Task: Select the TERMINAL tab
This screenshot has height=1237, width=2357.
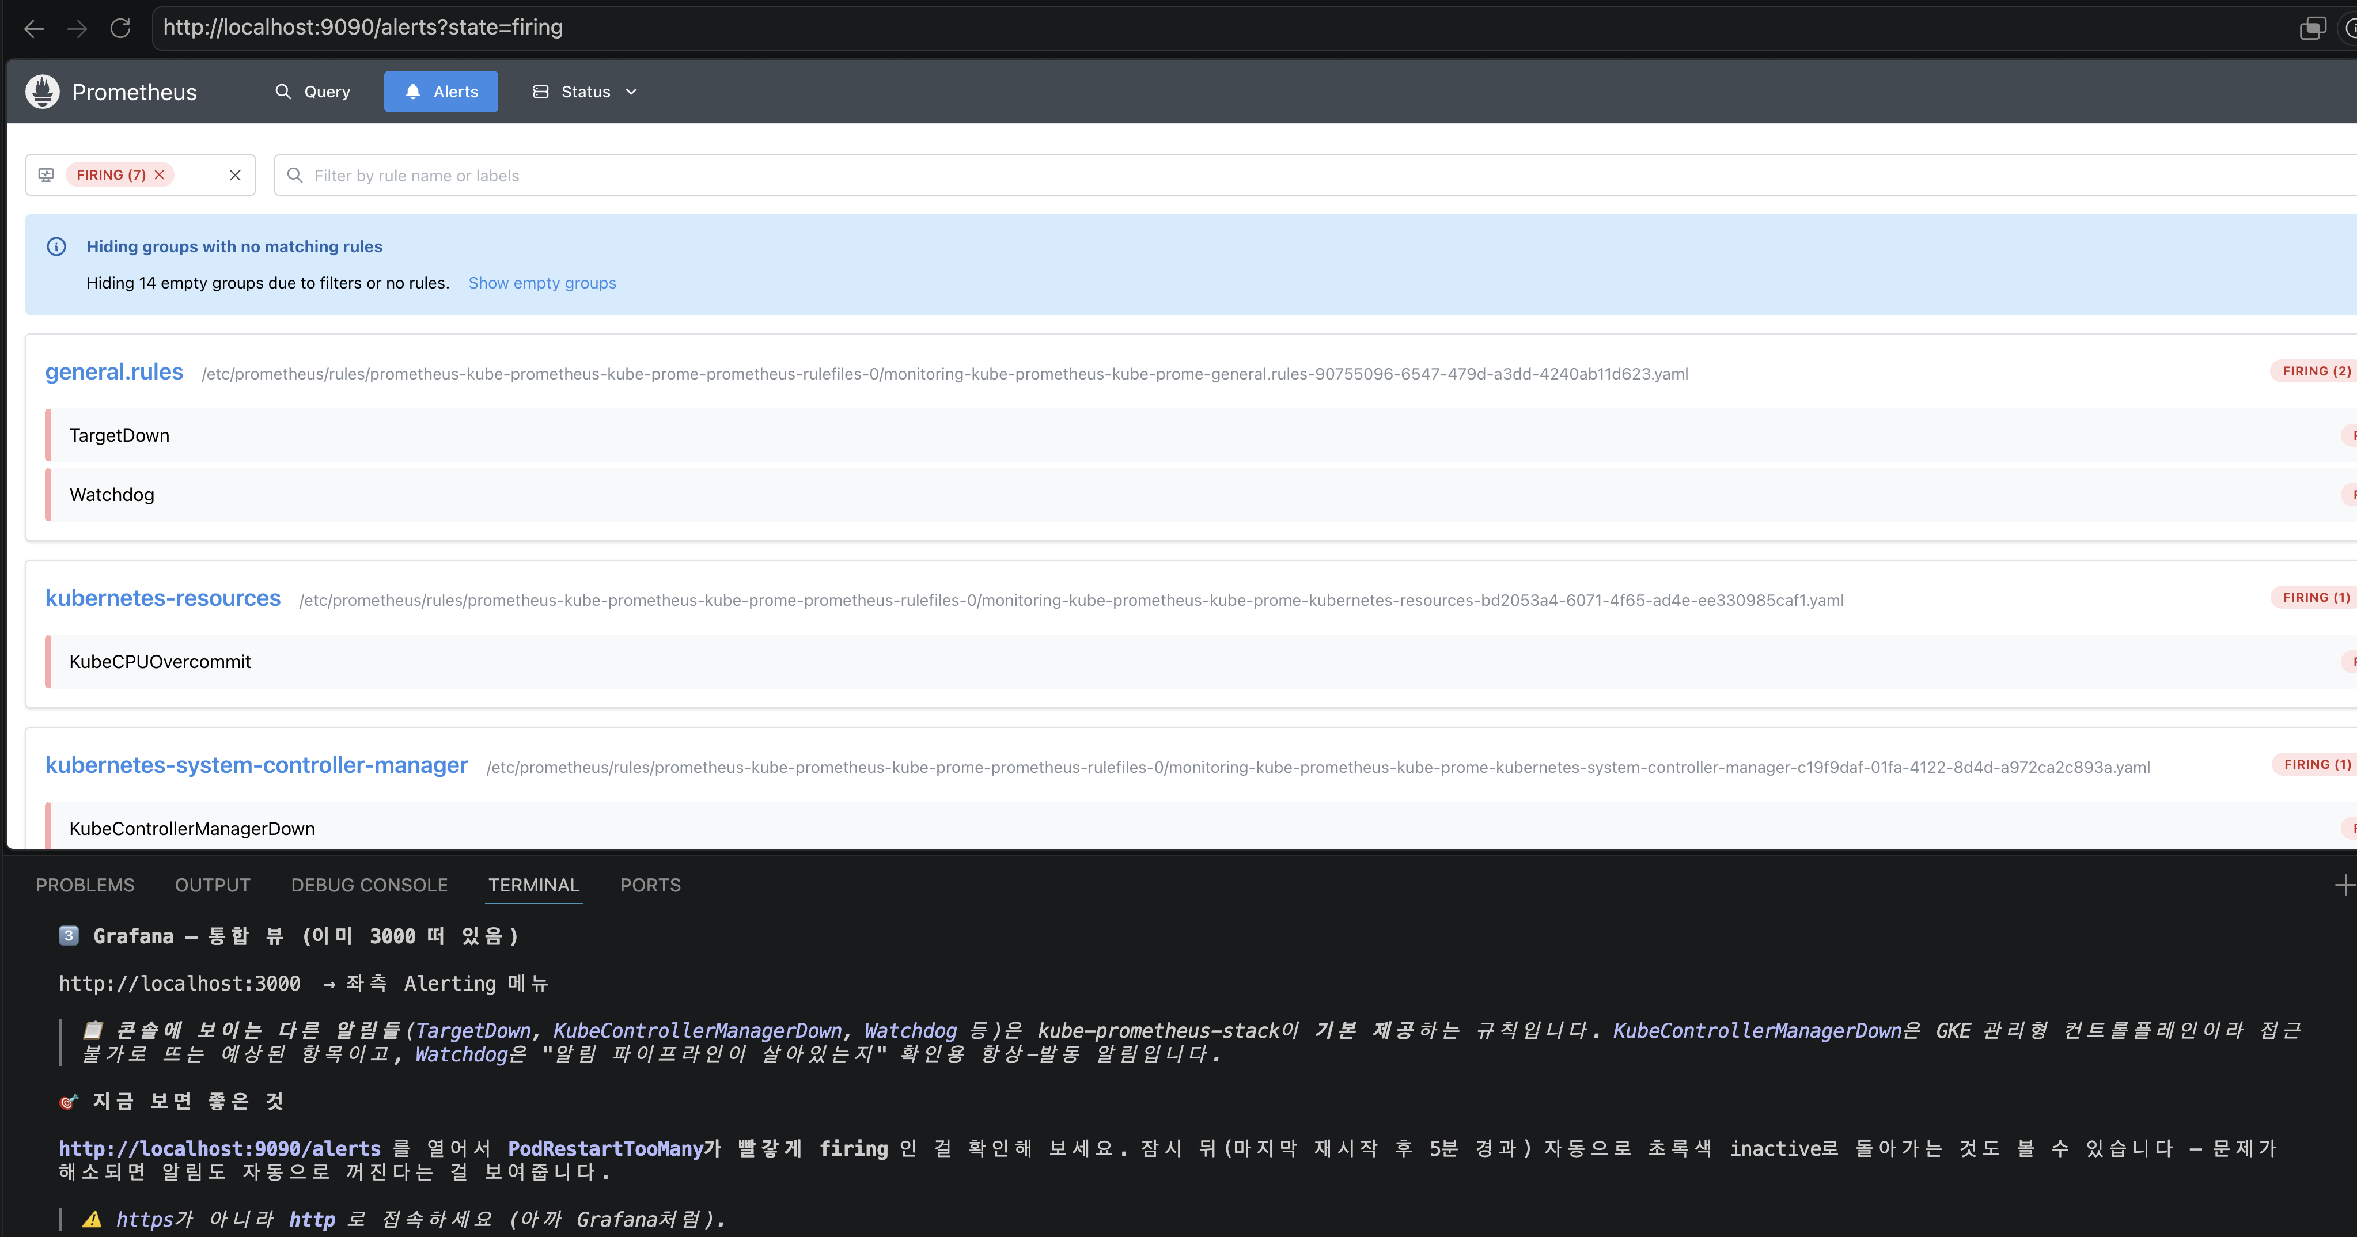Action: [535, 885]
